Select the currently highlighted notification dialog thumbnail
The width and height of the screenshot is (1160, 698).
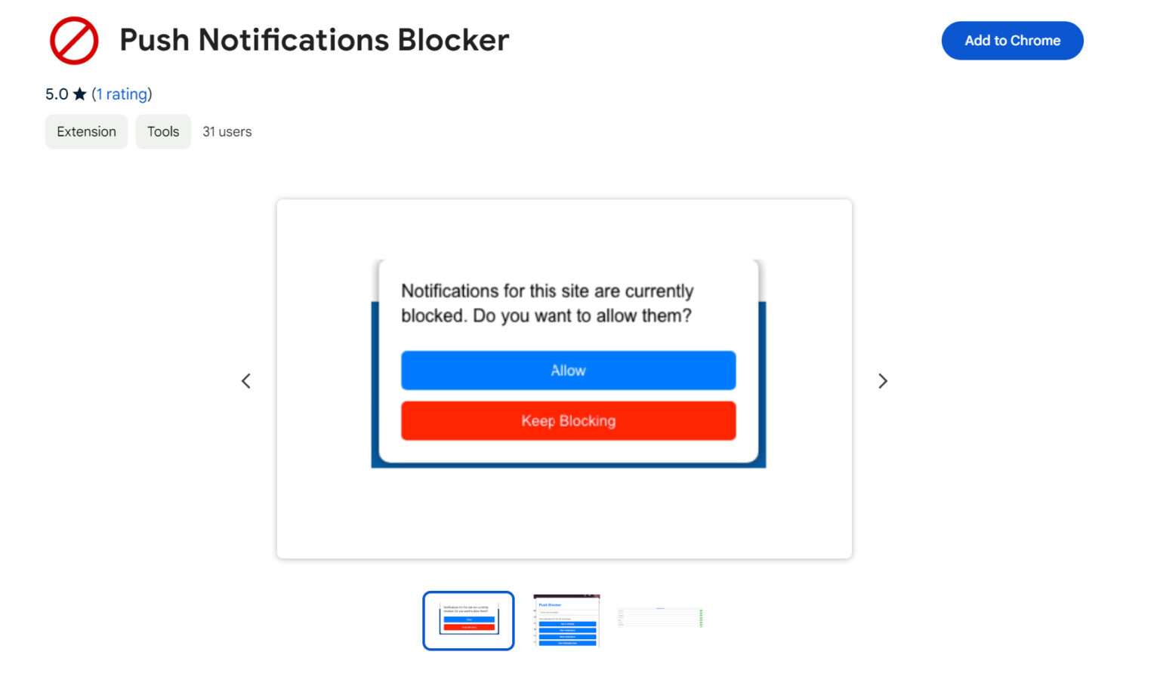468,620
